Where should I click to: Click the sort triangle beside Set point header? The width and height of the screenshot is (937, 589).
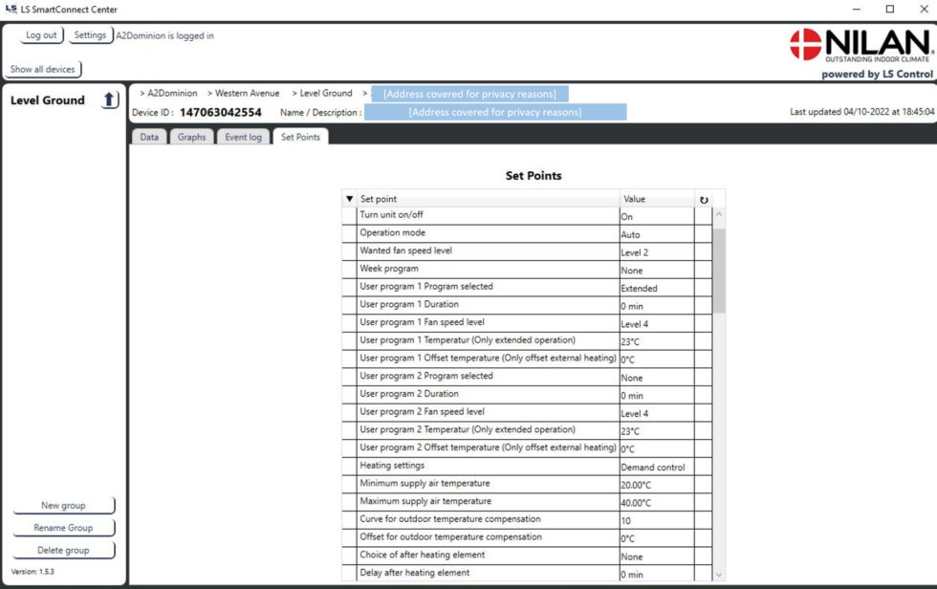(x=350, y=198)
